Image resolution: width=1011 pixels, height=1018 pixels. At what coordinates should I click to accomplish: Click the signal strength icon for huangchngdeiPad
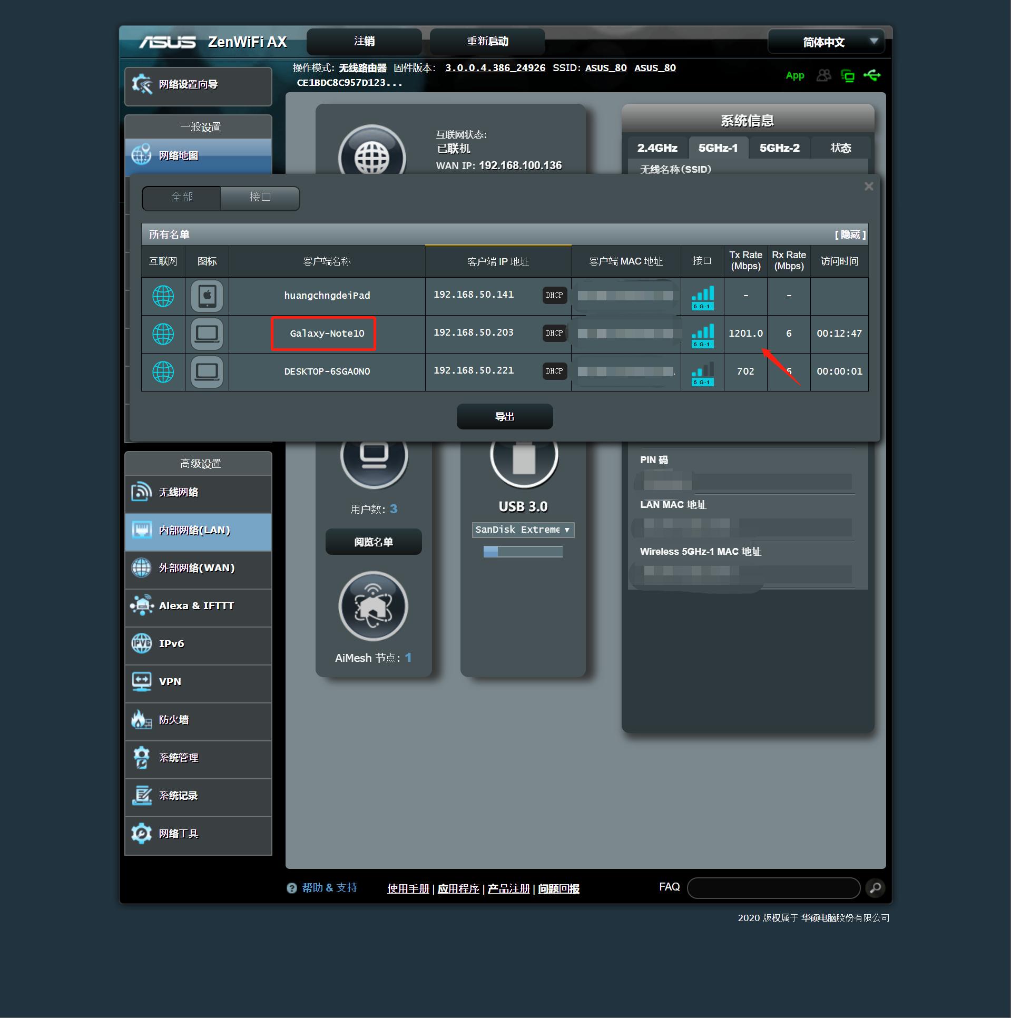tap(703, 297)
